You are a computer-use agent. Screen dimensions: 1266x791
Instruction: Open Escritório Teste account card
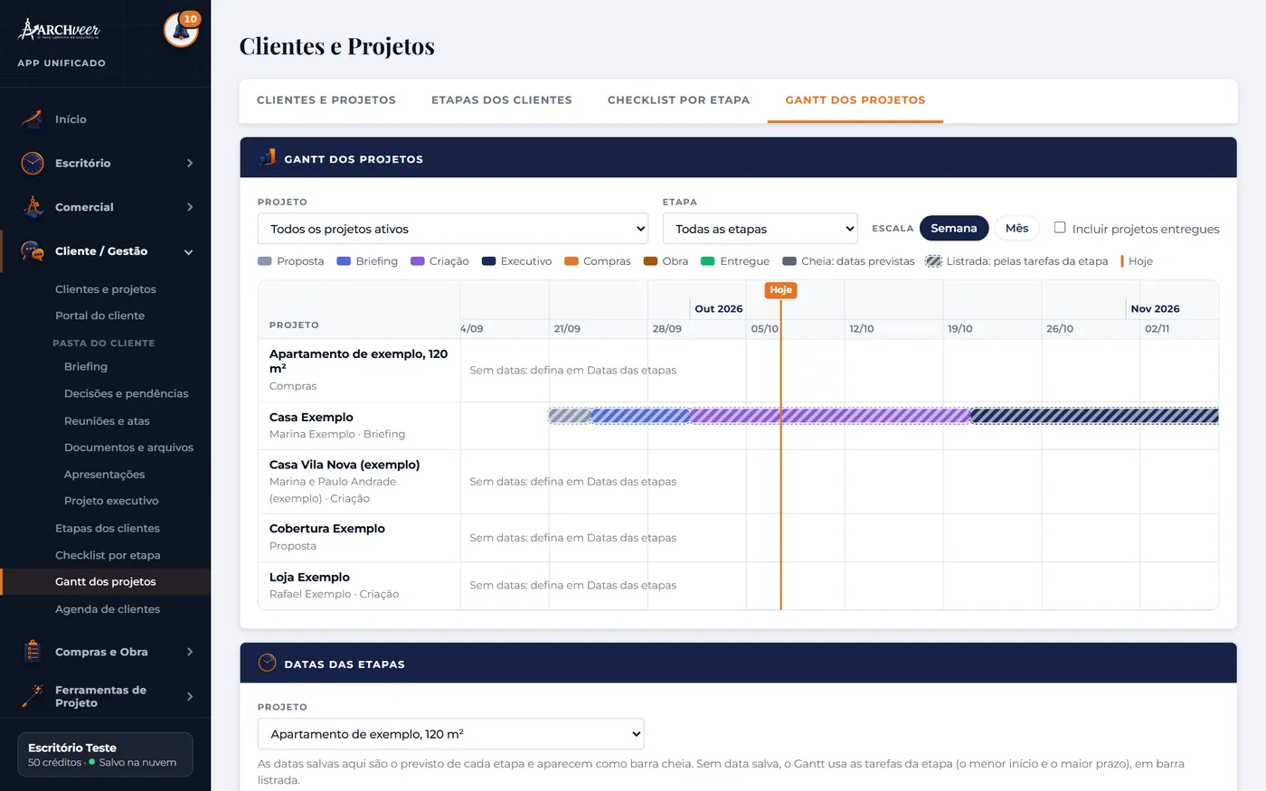106,754
